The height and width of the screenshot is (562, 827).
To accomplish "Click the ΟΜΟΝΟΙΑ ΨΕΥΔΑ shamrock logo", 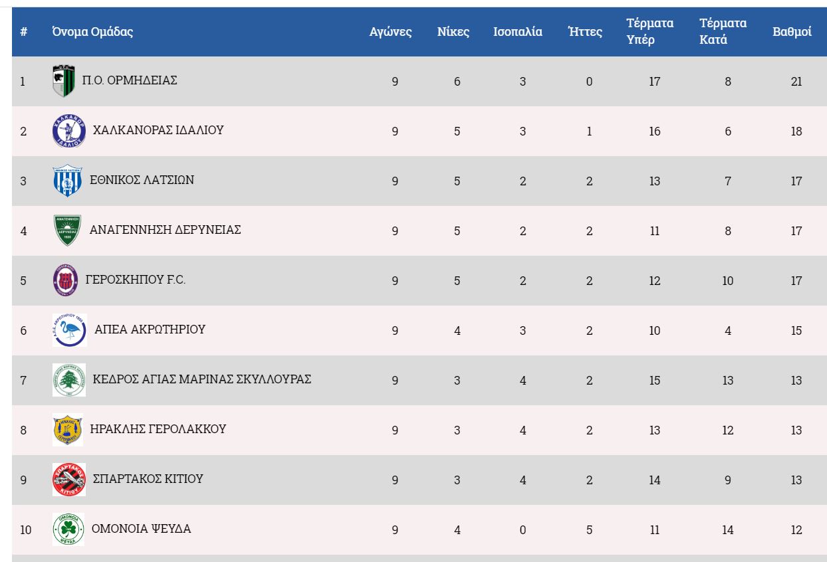I will 68,529.
